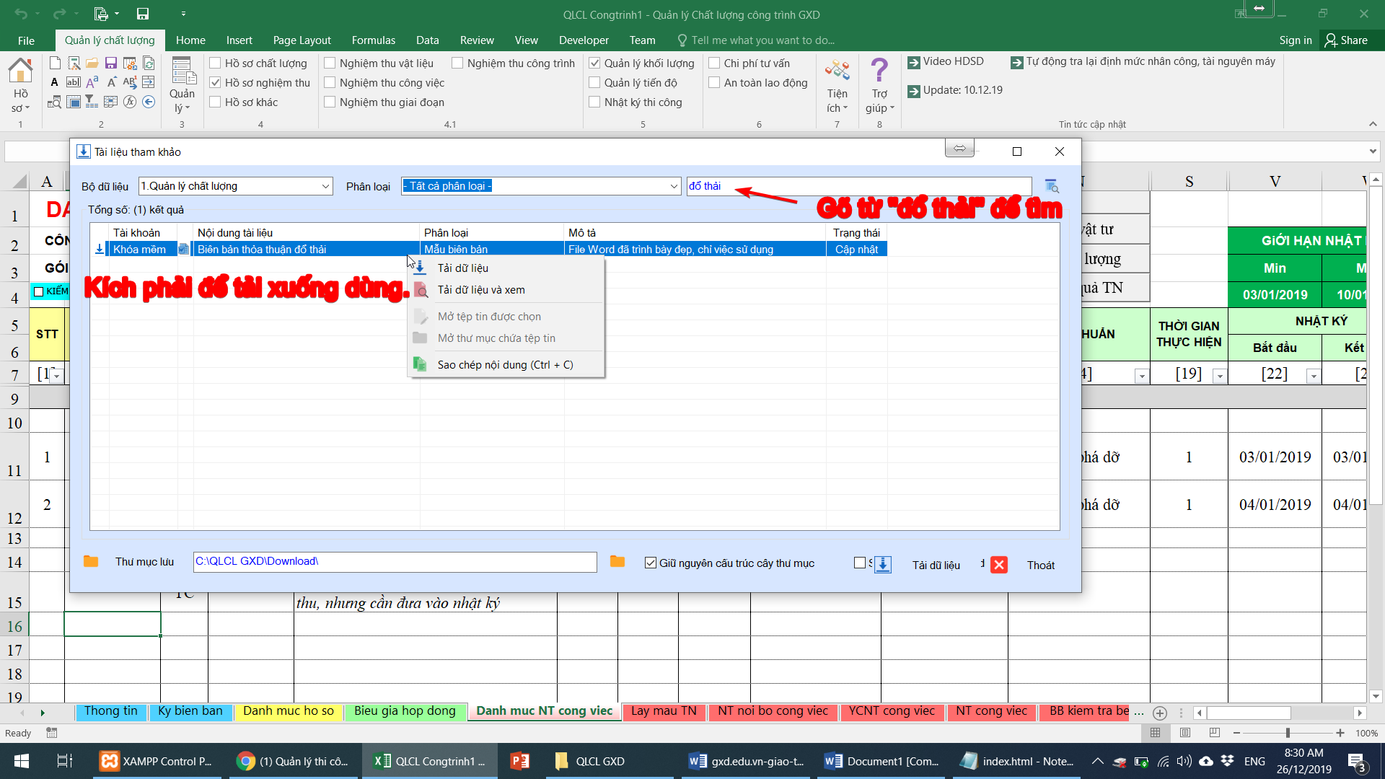Uncheck Giữ nguyên cấu trúc cây thư mục

[x=651, y=563]
